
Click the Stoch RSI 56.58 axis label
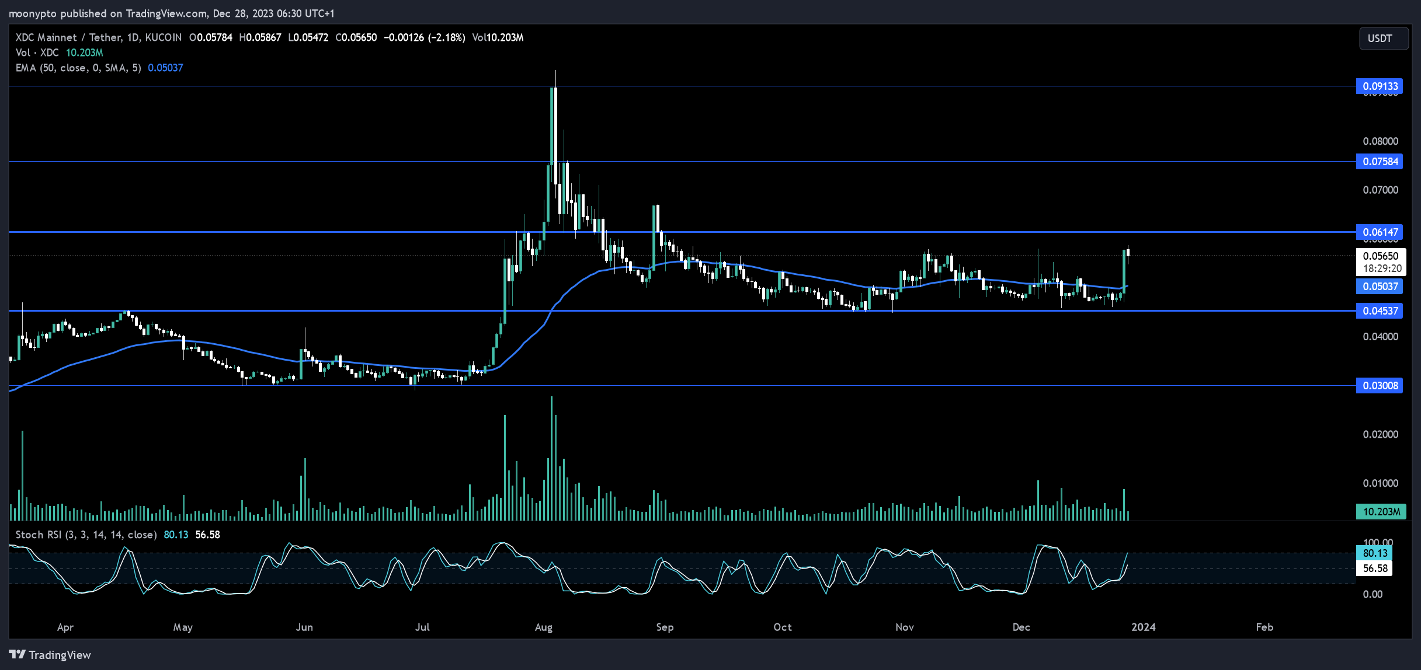pyautogui.click(x=1374, y=568)
